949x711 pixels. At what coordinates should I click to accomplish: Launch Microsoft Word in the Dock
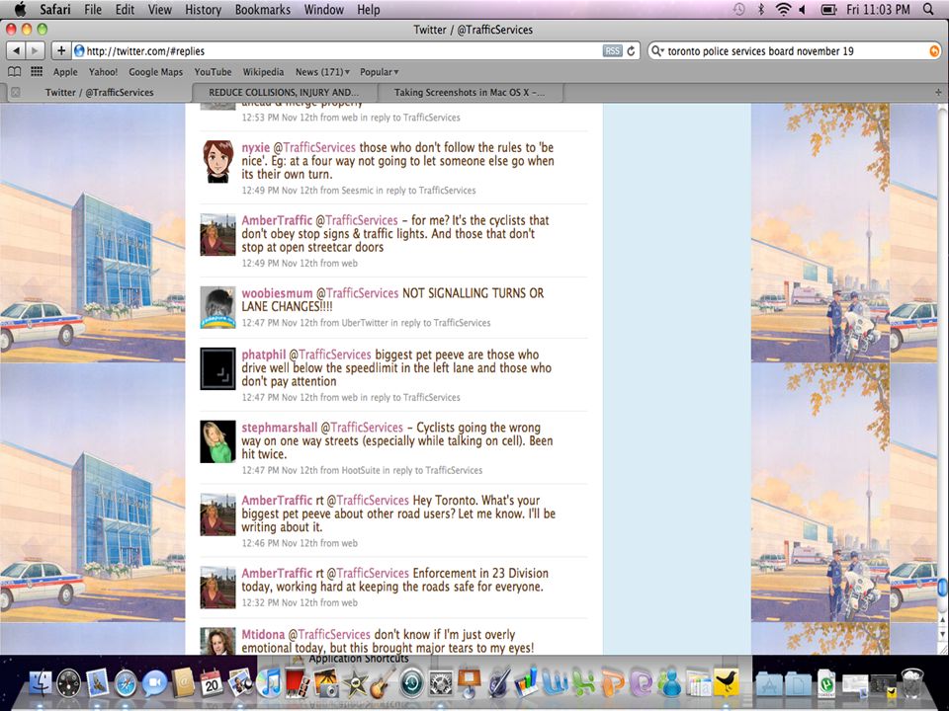(555, 683)
